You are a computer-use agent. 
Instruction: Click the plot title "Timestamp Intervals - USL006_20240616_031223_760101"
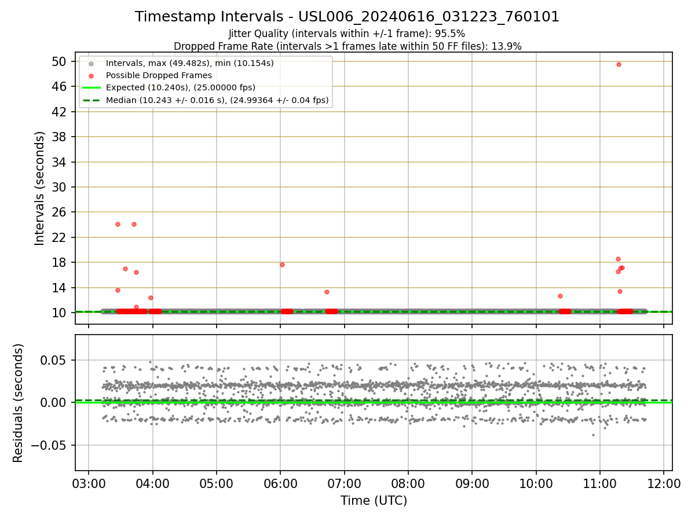(x=348, y=17)
